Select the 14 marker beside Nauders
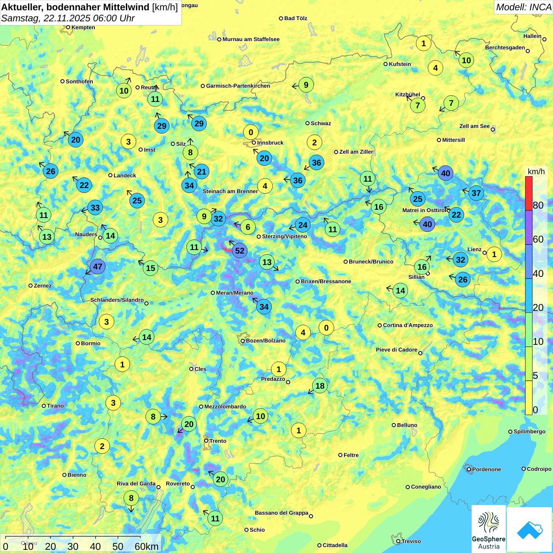The width and height of the screenshot is (553, 553). point(110,236)
